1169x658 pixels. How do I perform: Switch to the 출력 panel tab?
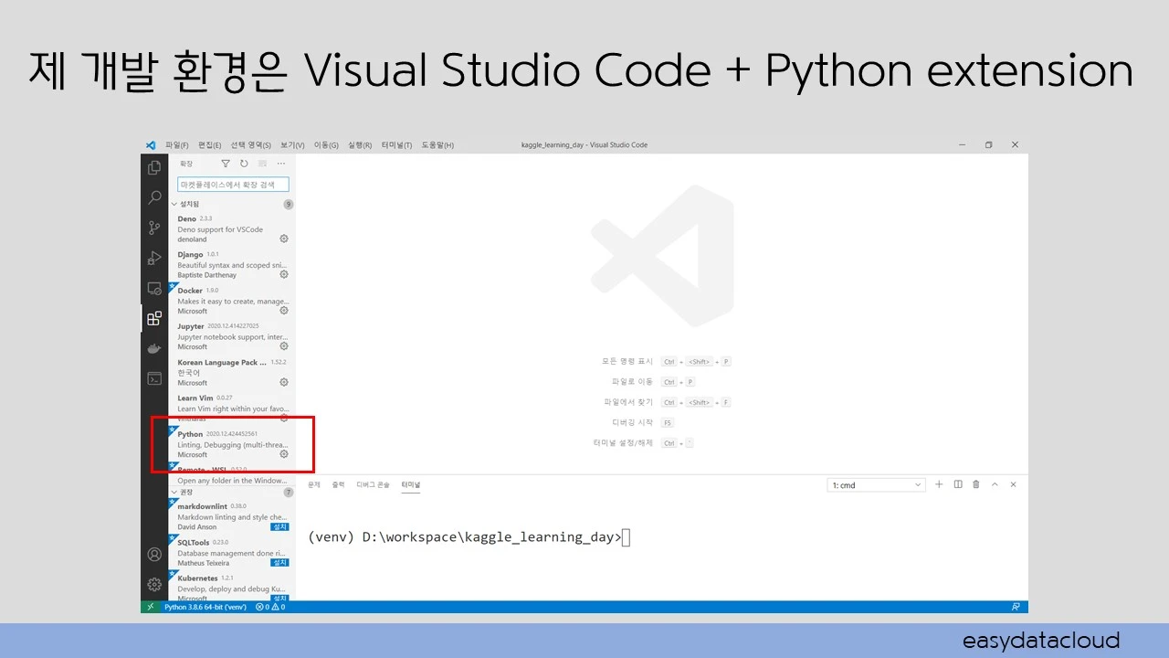click(x=339, y=484)
